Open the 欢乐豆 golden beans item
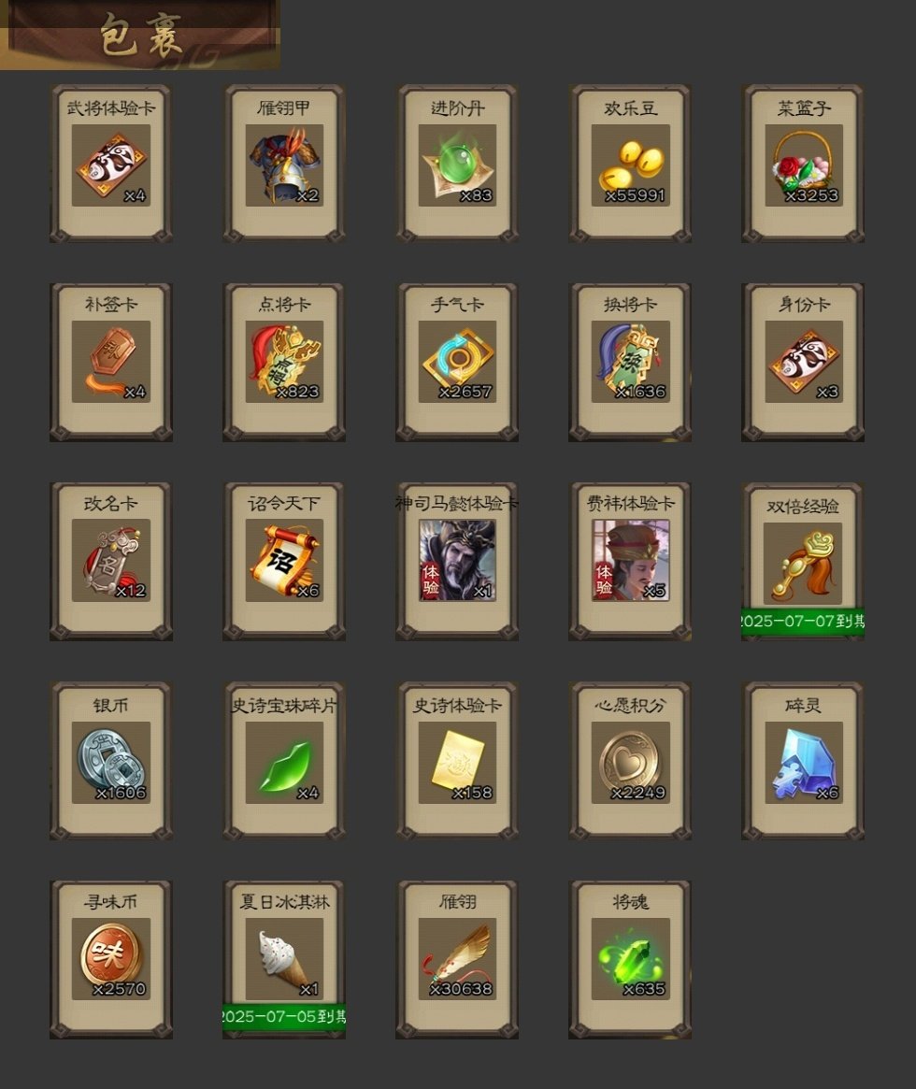The height and width of the screenshot is (1089, 916). 630,164
